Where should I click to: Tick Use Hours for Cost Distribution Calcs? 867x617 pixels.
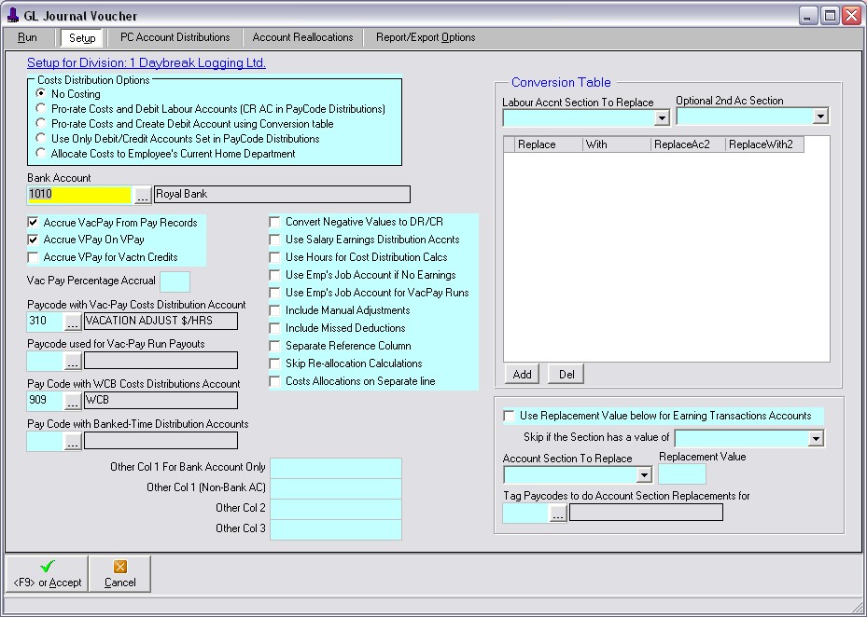pos(274,257)
